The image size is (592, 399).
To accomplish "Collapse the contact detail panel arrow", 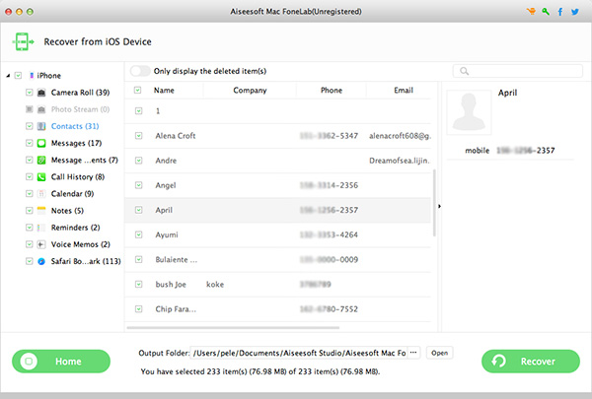I will [438, 206].
